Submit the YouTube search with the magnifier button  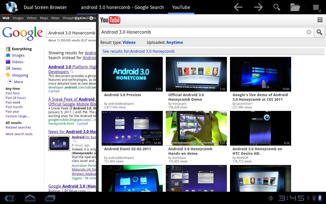coord(319,32)
